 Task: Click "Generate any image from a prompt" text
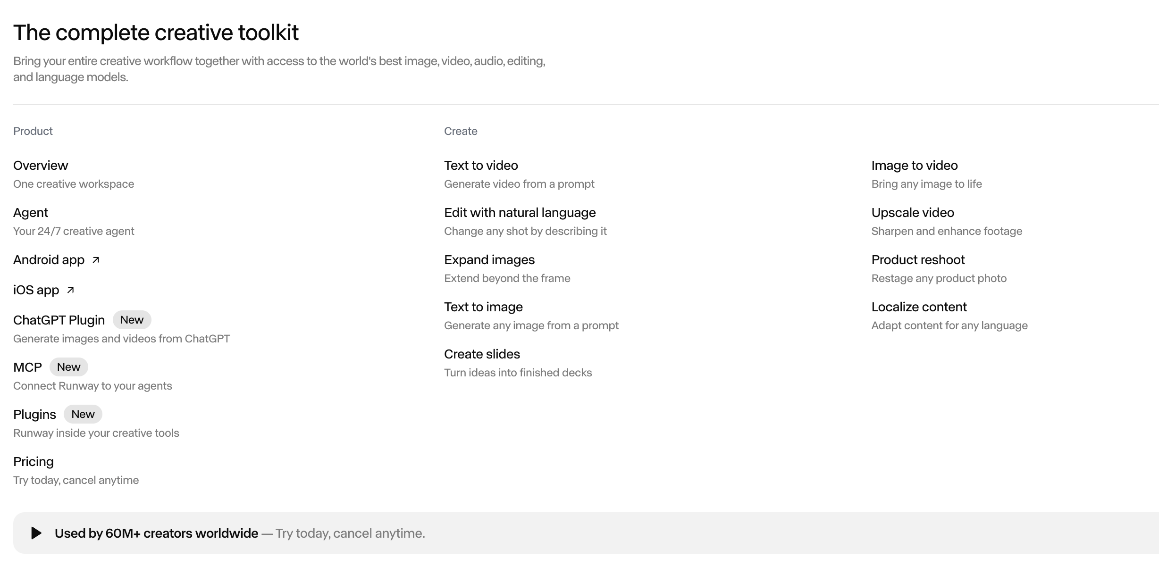coord(531,325)
